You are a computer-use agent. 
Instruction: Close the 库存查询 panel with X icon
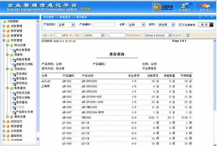coord(212,17)
